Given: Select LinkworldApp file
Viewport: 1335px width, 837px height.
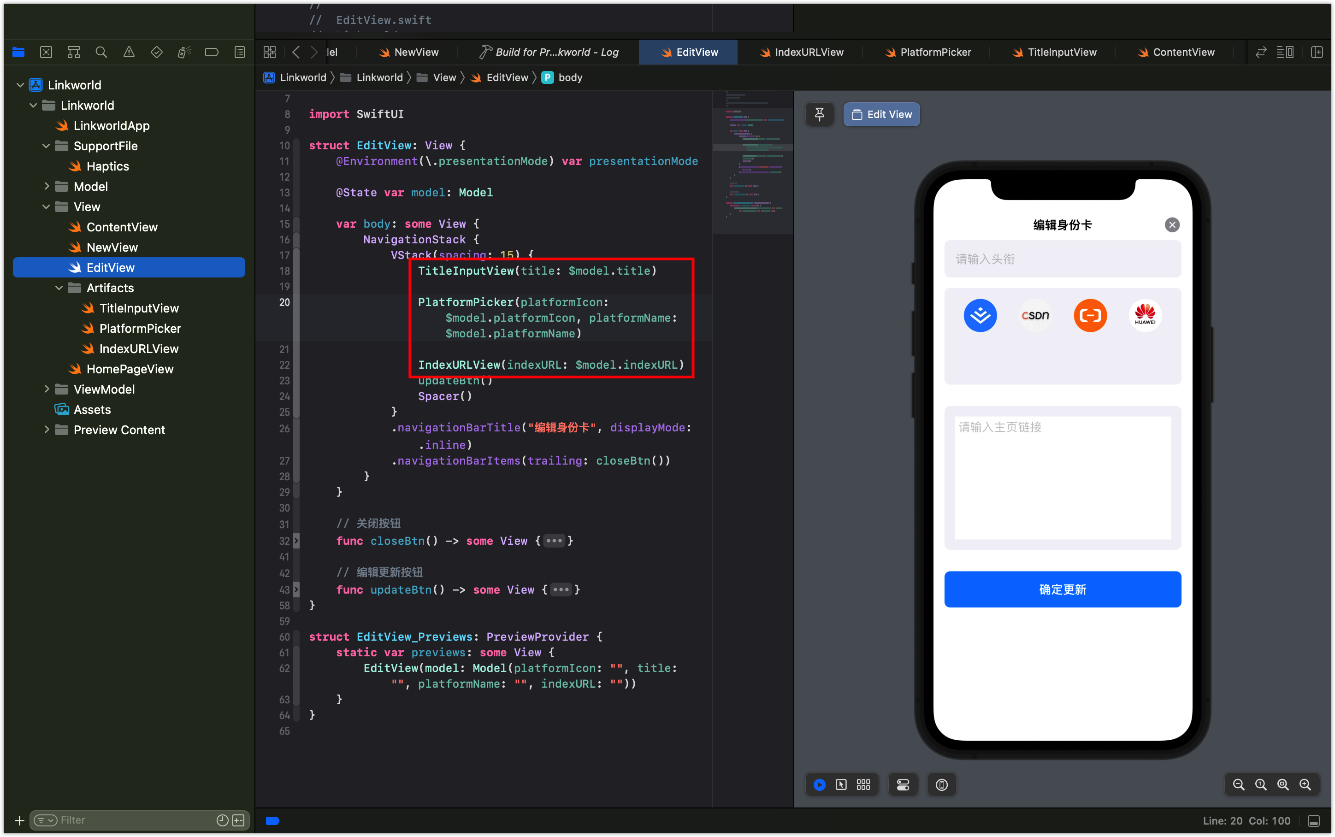Looking at the screenshot, I should [111, 126].
